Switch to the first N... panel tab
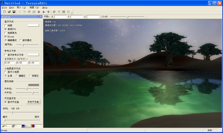The height and width of the screenshot is (133, 223). 6,126
